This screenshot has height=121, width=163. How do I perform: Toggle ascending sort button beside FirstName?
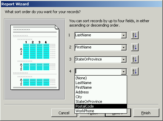[135, 47]
